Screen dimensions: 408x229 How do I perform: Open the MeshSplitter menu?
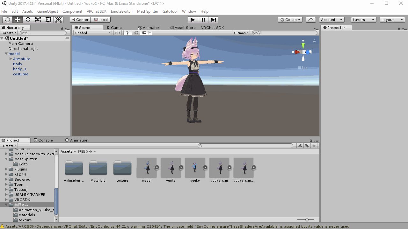click(x=148, y=11)
